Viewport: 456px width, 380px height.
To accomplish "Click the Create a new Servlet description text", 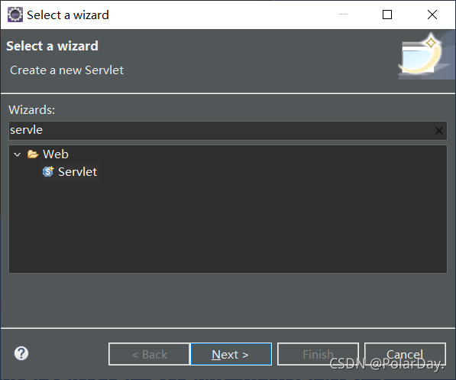I will (67, 70).
